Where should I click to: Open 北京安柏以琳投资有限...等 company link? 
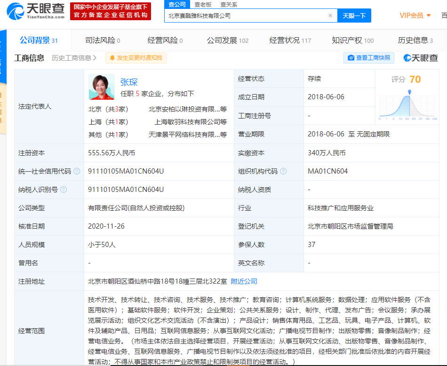pos(188,109)
